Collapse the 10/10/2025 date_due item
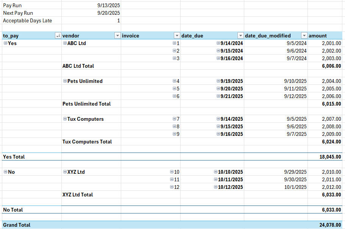Image resolution: width=345 pixels, height=229 pixels. 215,172
